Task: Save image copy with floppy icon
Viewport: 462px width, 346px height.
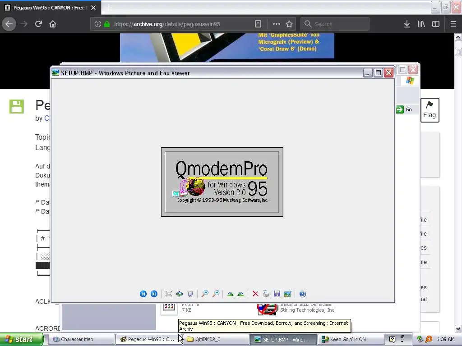Action: 277,294
